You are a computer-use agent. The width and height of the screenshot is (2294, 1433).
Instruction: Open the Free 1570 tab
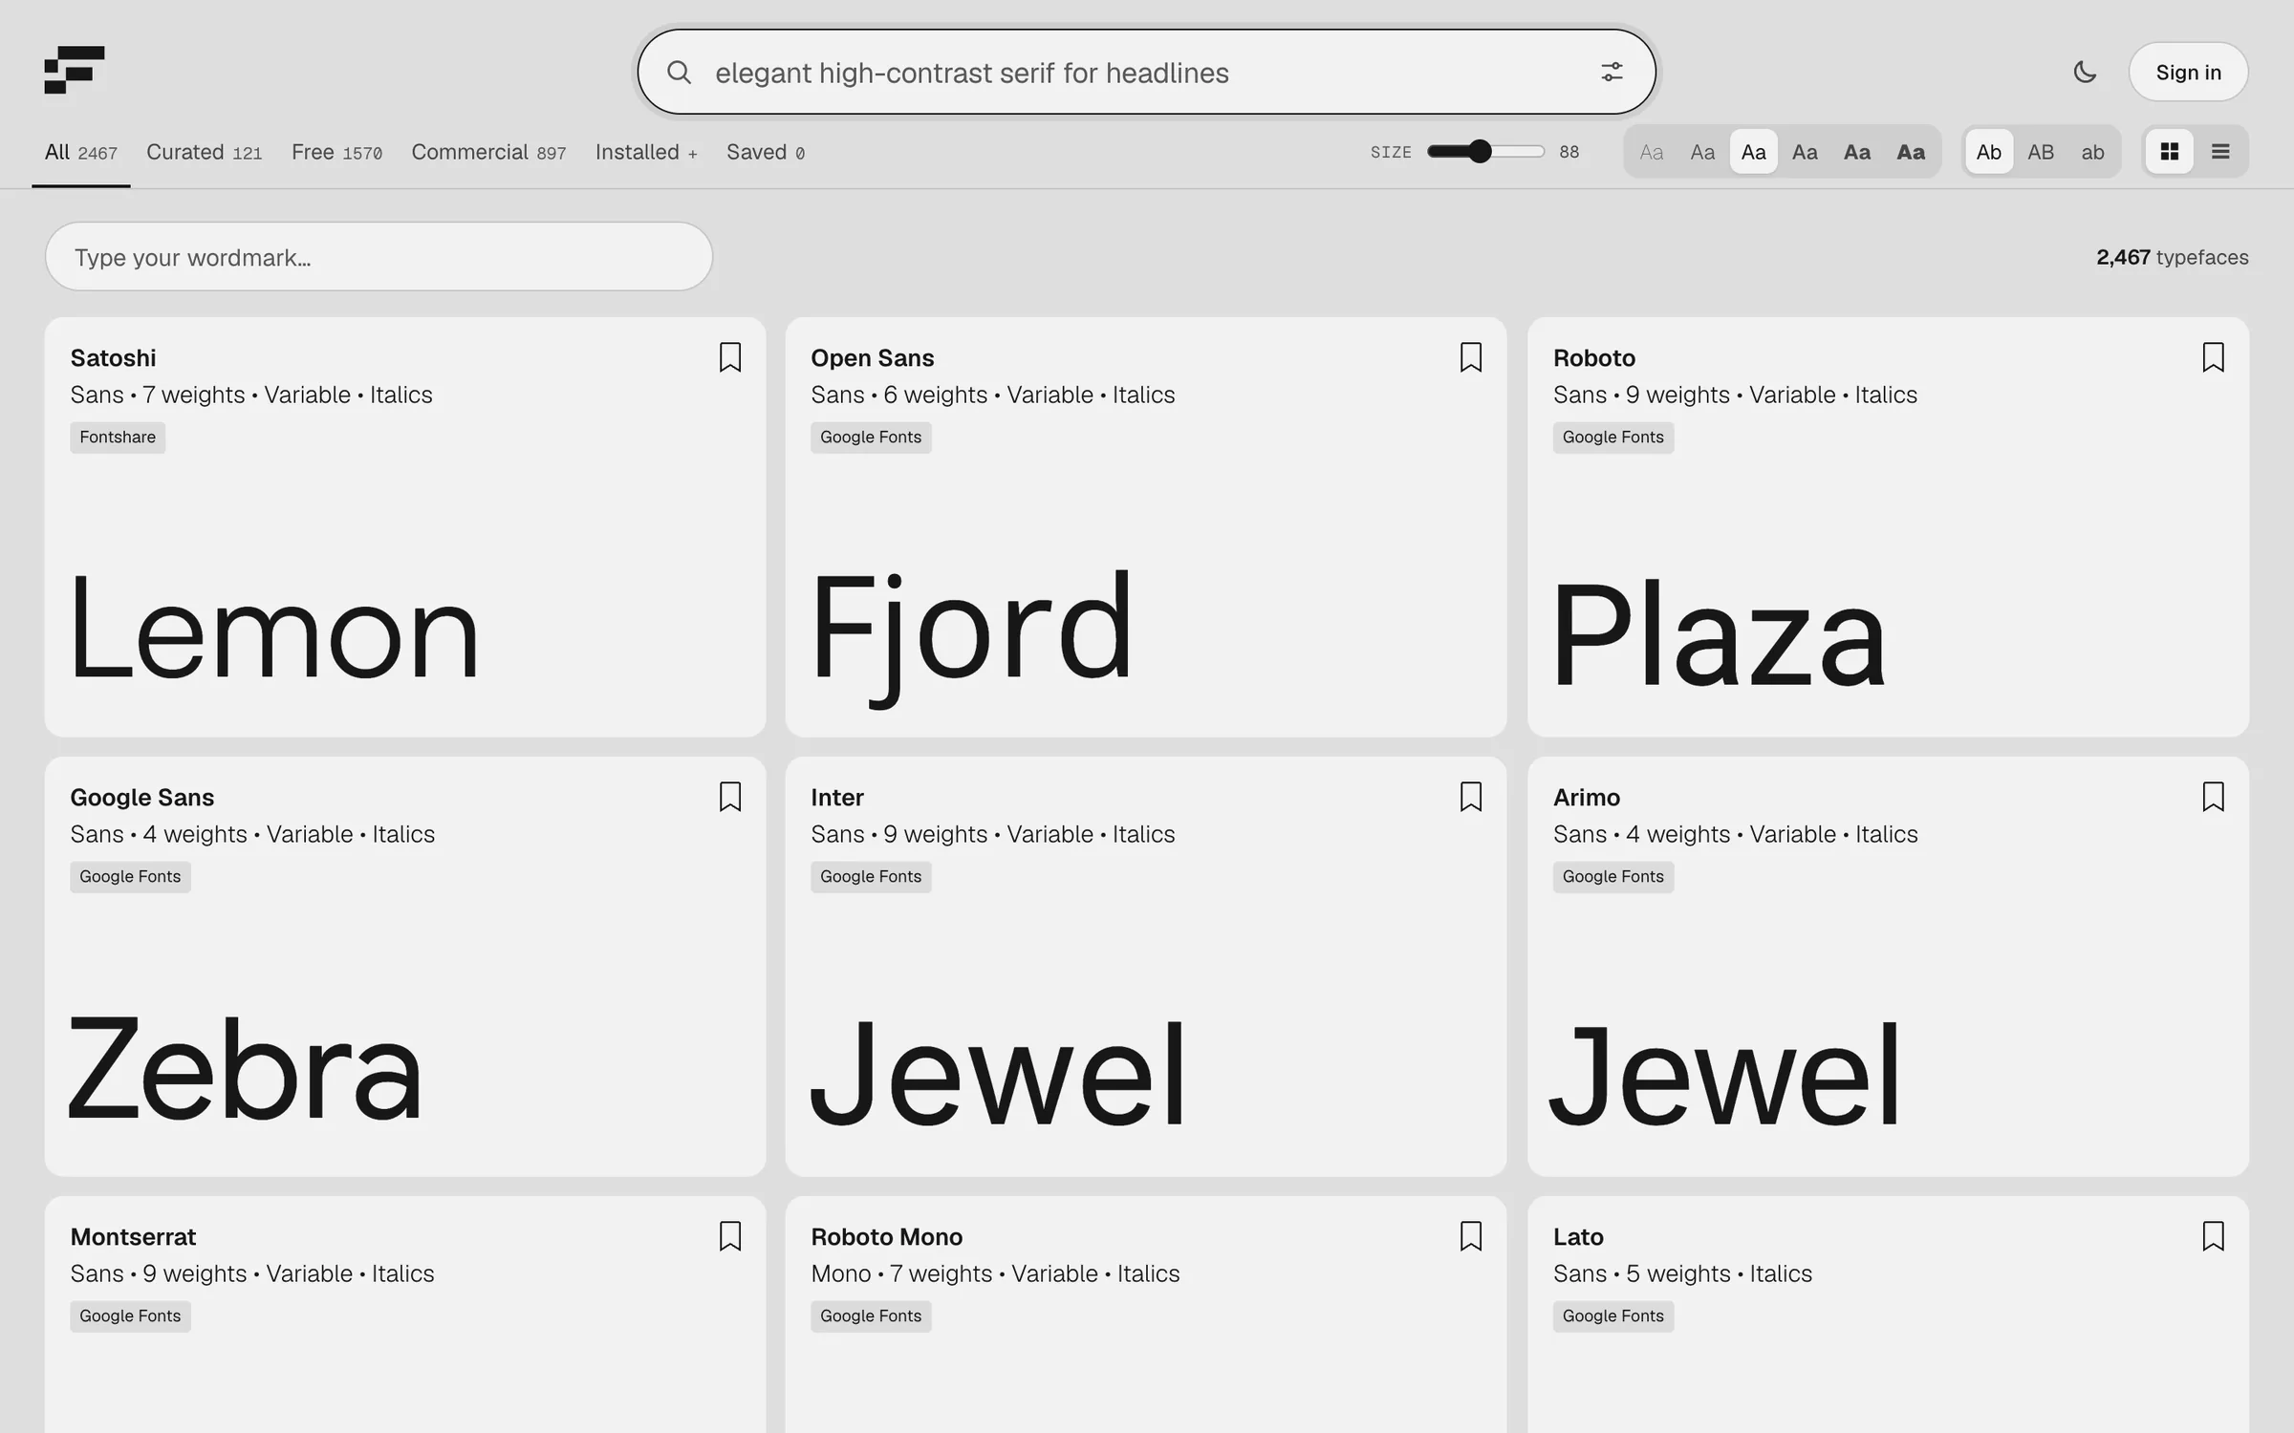(x=336, y=153)
